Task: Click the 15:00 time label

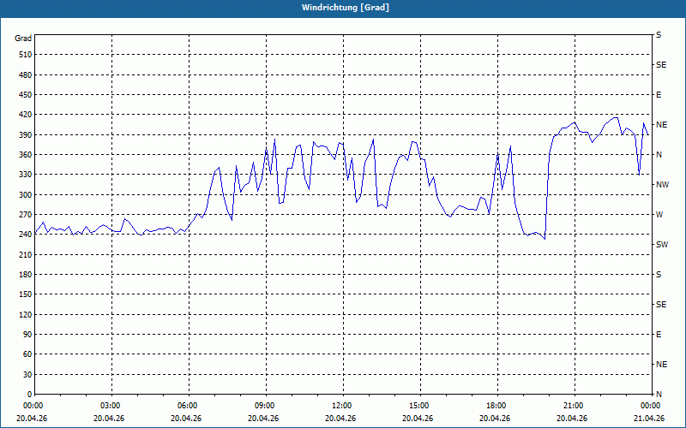Action: [x=420, y=406]
